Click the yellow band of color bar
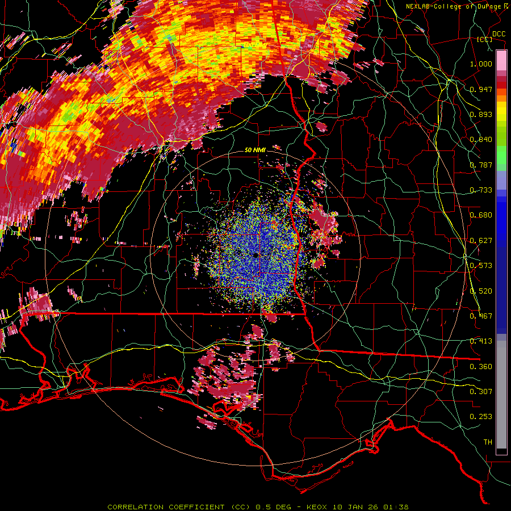 (x=501, y=111)
